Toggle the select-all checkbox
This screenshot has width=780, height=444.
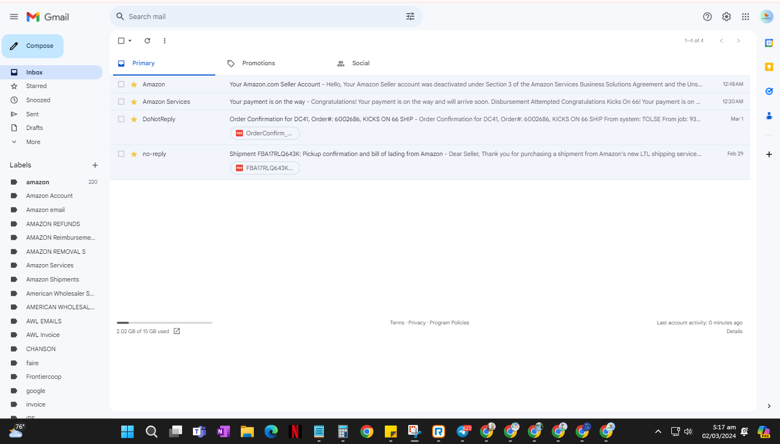point(121,41)
